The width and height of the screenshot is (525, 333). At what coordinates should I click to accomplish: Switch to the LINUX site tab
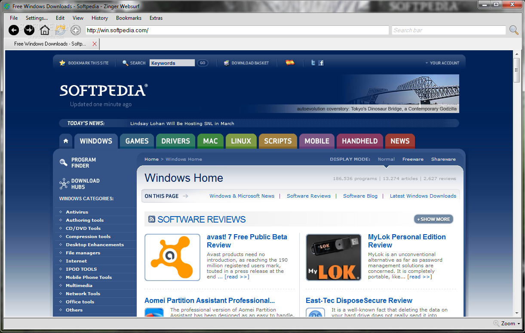(x=241, y=141)
